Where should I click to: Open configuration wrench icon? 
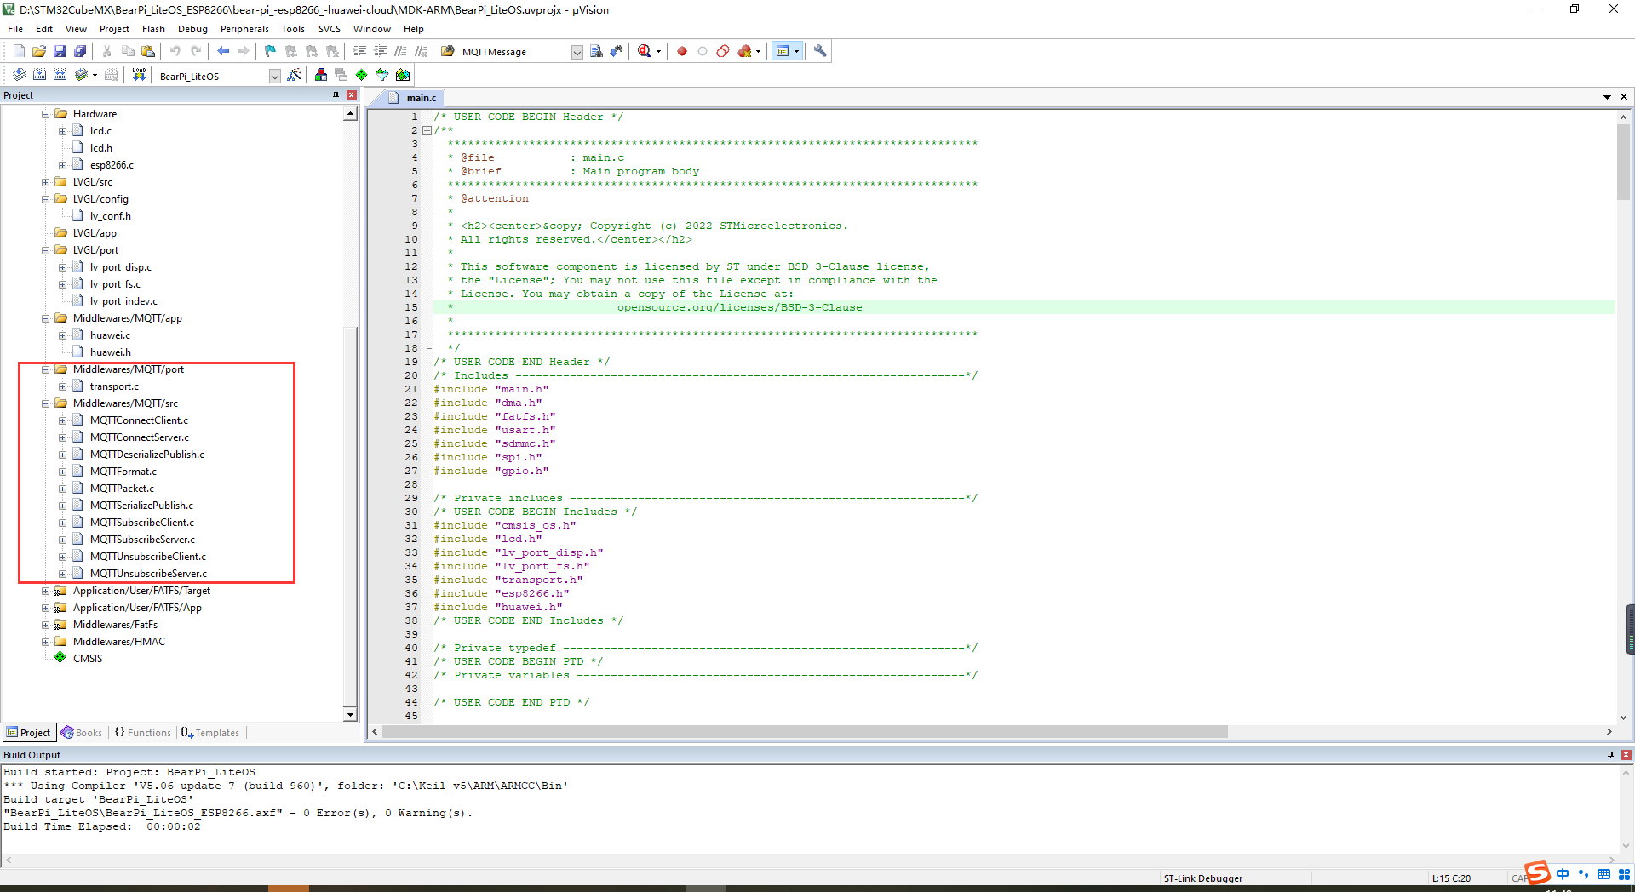(x=820, y=51)
